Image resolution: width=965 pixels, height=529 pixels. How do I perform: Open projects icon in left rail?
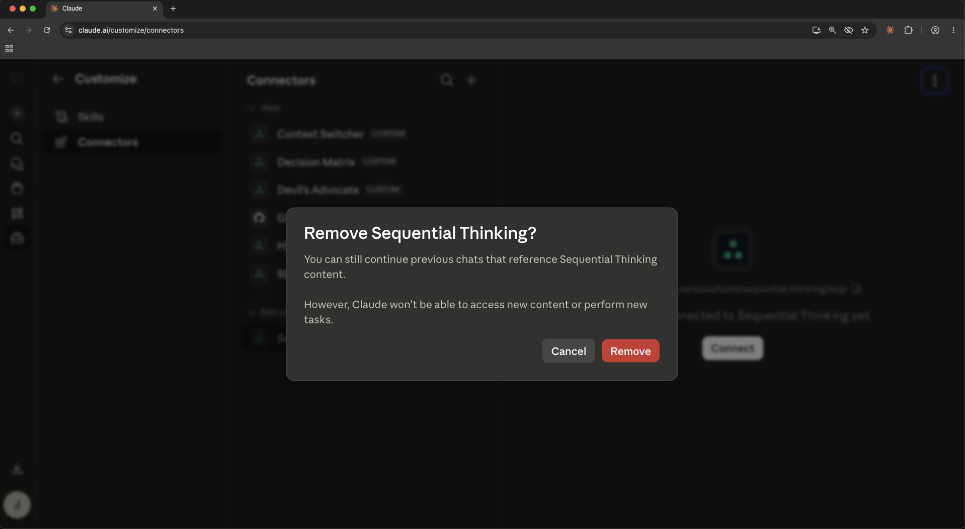coord(17,189)
